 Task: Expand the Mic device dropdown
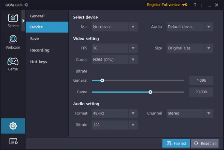click(x=133, y=27)
